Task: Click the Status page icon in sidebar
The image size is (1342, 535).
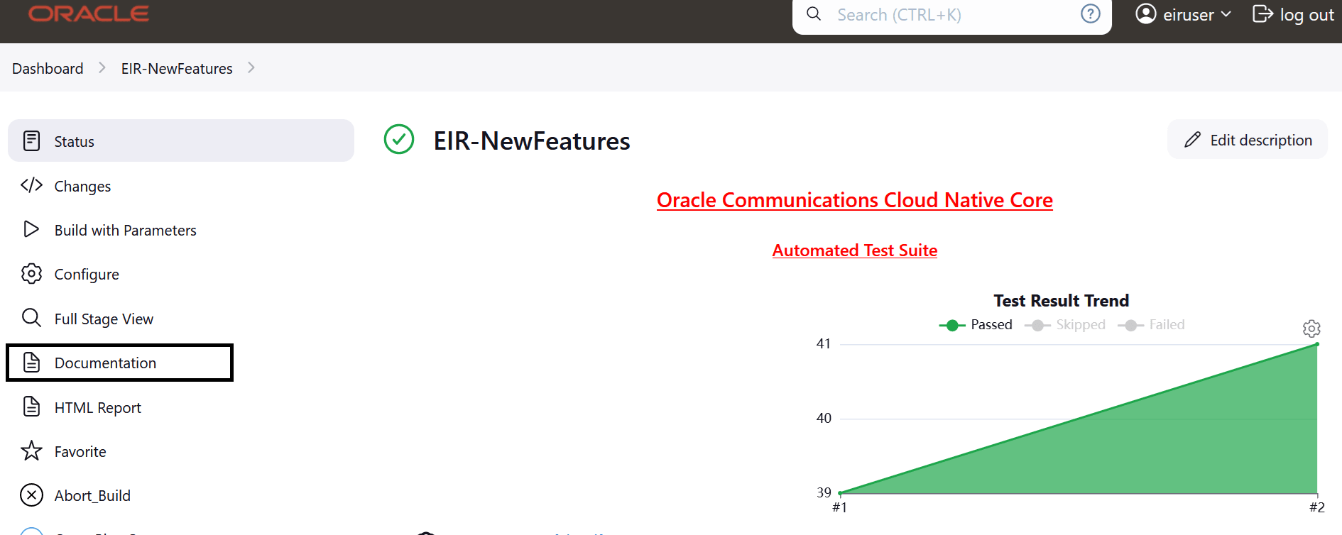Action: point(31,140)
